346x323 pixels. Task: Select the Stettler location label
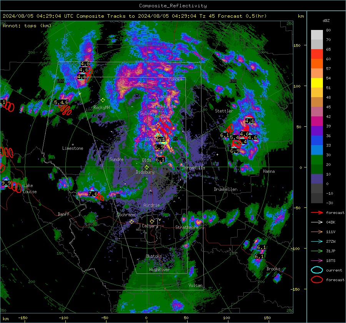click(x=224, y=111)
